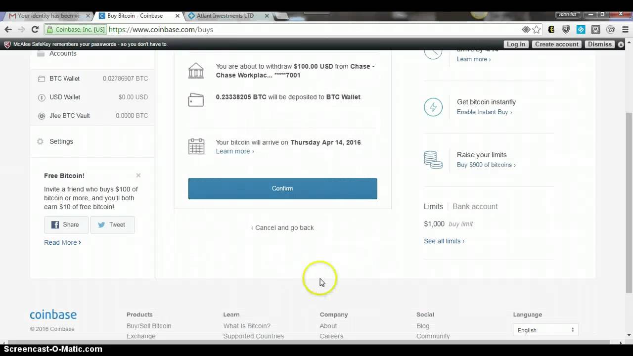Click See all limits link
This screenshot has width=633, height=356.
(x=444, y=241)
